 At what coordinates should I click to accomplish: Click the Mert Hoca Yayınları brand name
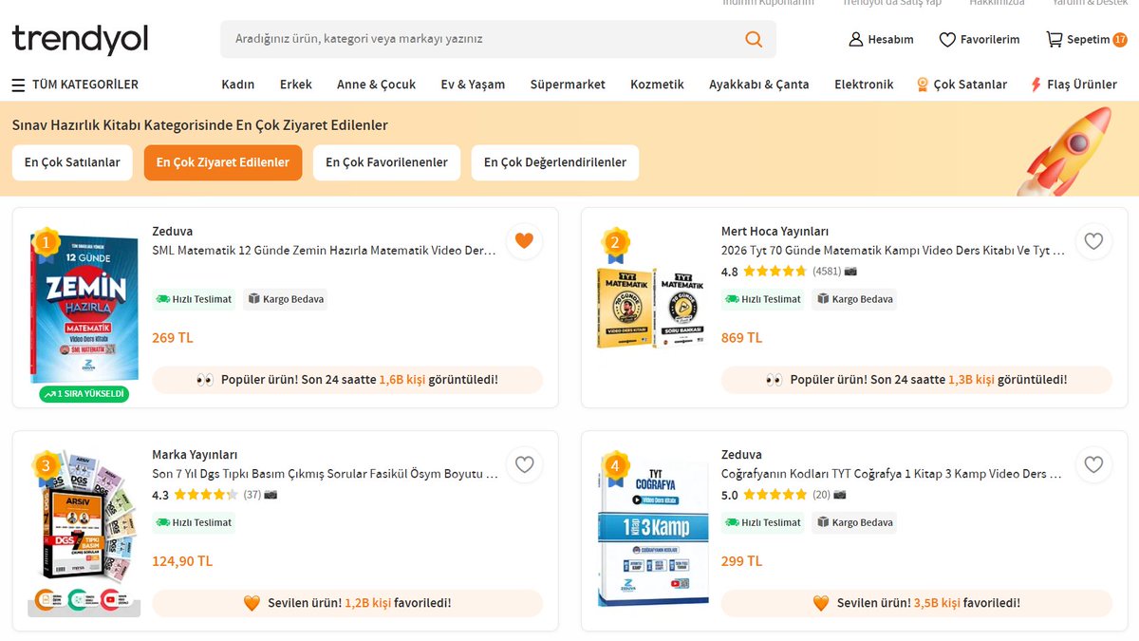pyautogui.click(x=775, y=232)
